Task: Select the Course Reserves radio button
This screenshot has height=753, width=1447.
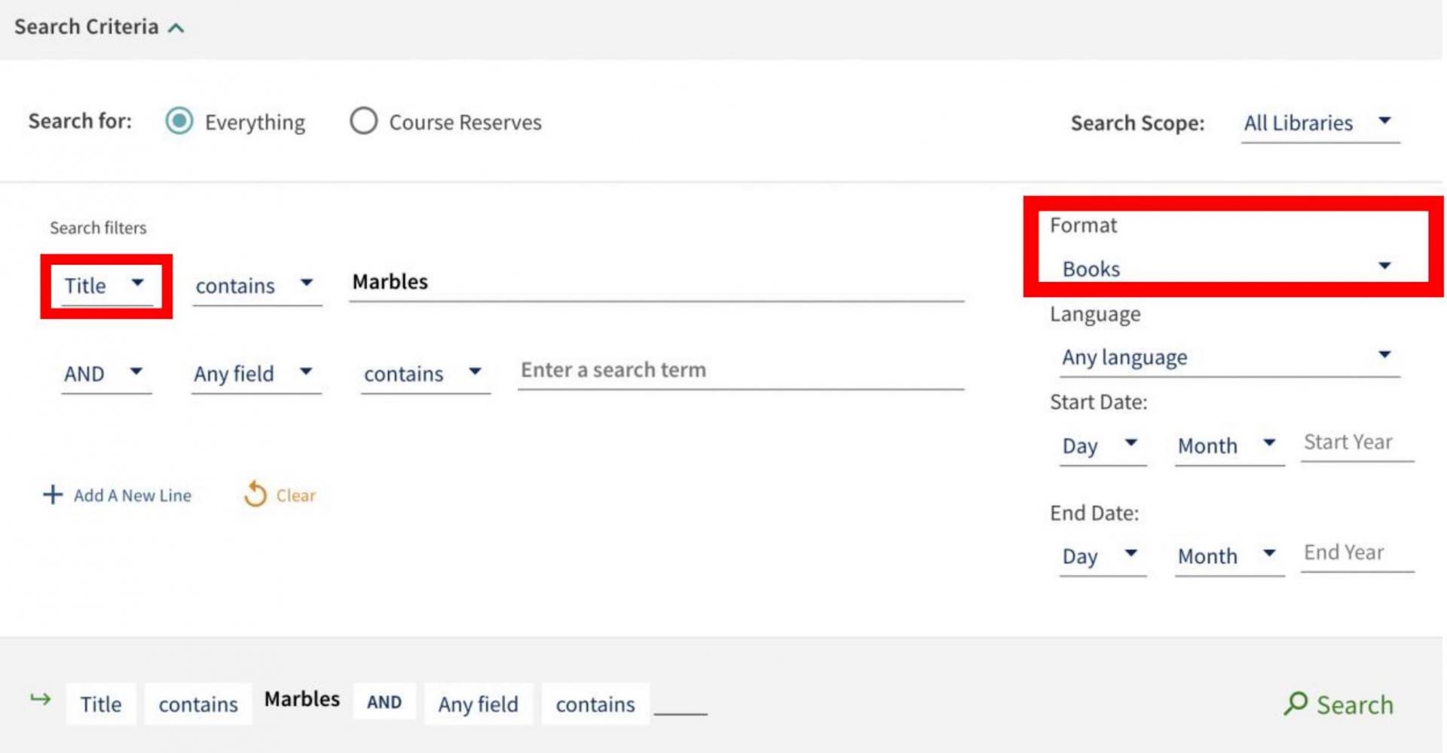Action: [363, 121]
